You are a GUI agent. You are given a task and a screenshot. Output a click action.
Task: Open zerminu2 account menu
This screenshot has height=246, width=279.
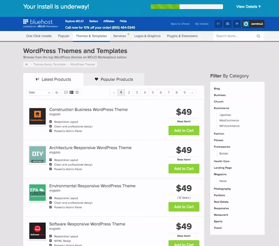253,24
